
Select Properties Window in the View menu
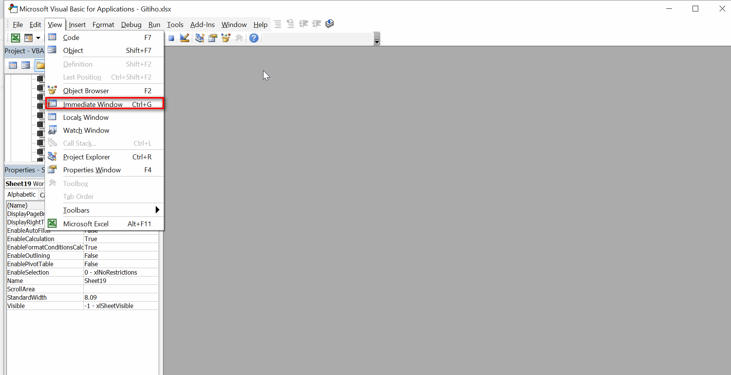click(105, 170)
